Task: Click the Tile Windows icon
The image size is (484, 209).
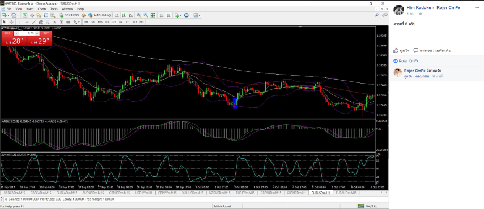Action: tap(153, 15)
